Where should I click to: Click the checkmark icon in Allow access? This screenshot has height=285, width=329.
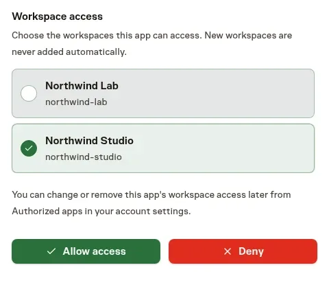[x=51, y=251]
